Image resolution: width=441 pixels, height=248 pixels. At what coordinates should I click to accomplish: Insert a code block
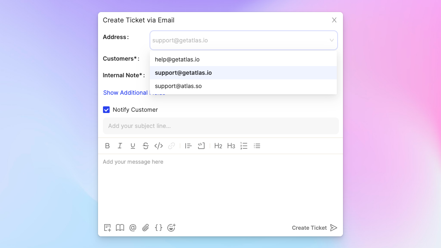point(201,146)
